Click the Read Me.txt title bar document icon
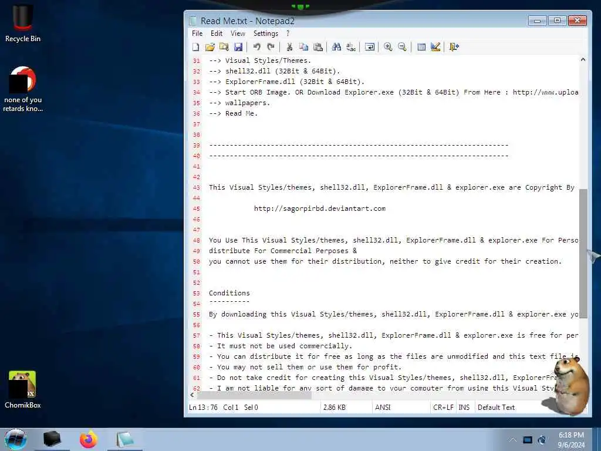This screenshot has width=601, height=451. [x=193, y=21]
